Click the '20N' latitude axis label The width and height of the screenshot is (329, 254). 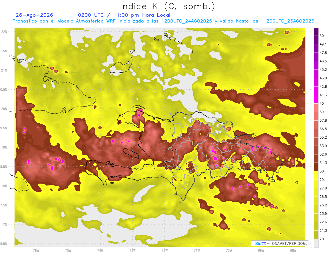[4, 109]
